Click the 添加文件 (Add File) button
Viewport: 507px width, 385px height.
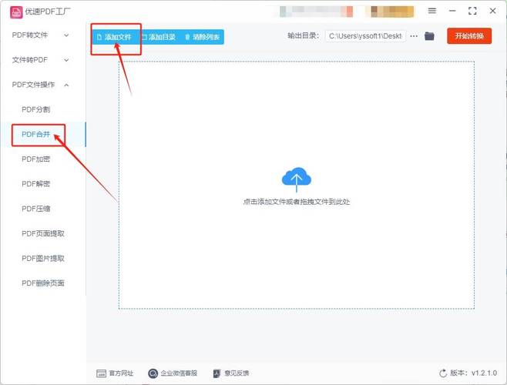pos(115,37)
